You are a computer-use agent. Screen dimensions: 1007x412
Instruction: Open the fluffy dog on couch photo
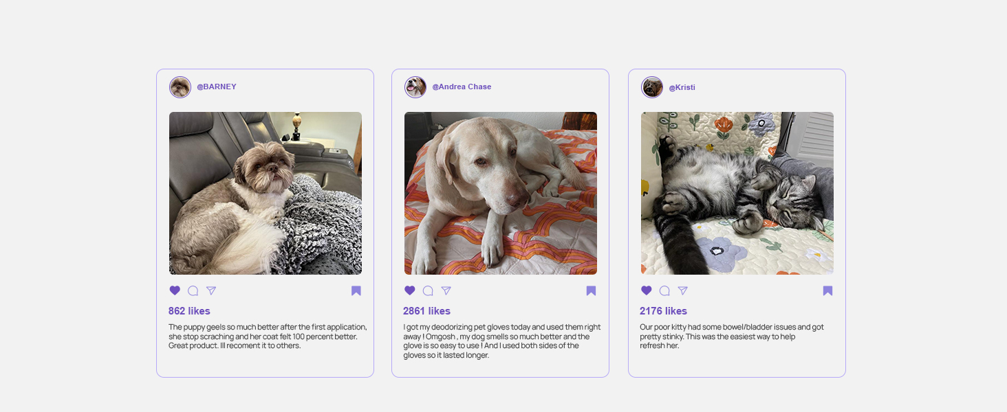point(266,193)
